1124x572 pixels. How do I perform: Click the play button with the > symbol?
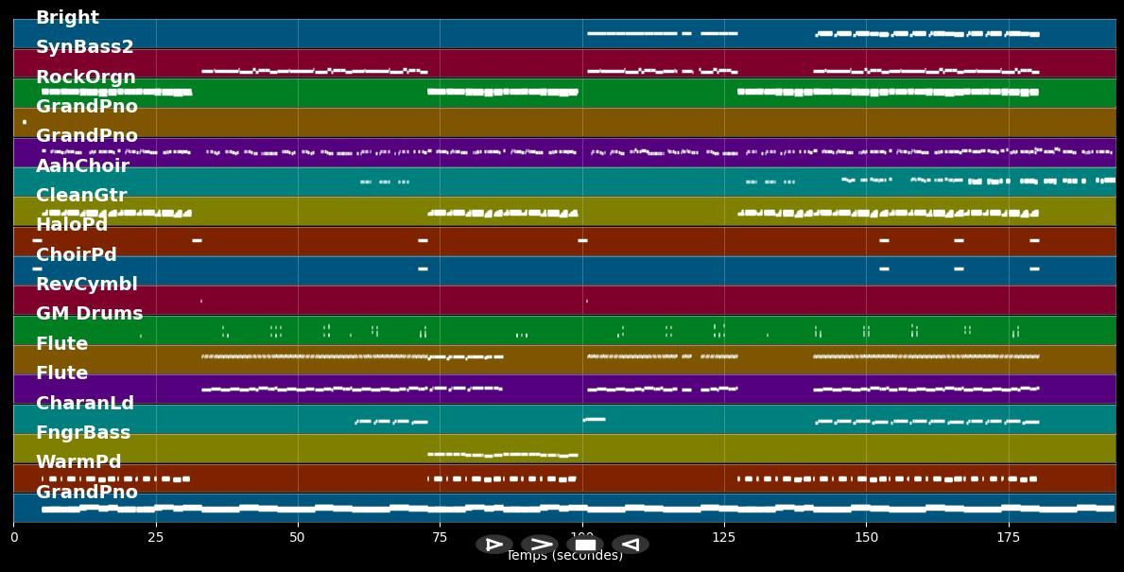(x=540, y=545)
